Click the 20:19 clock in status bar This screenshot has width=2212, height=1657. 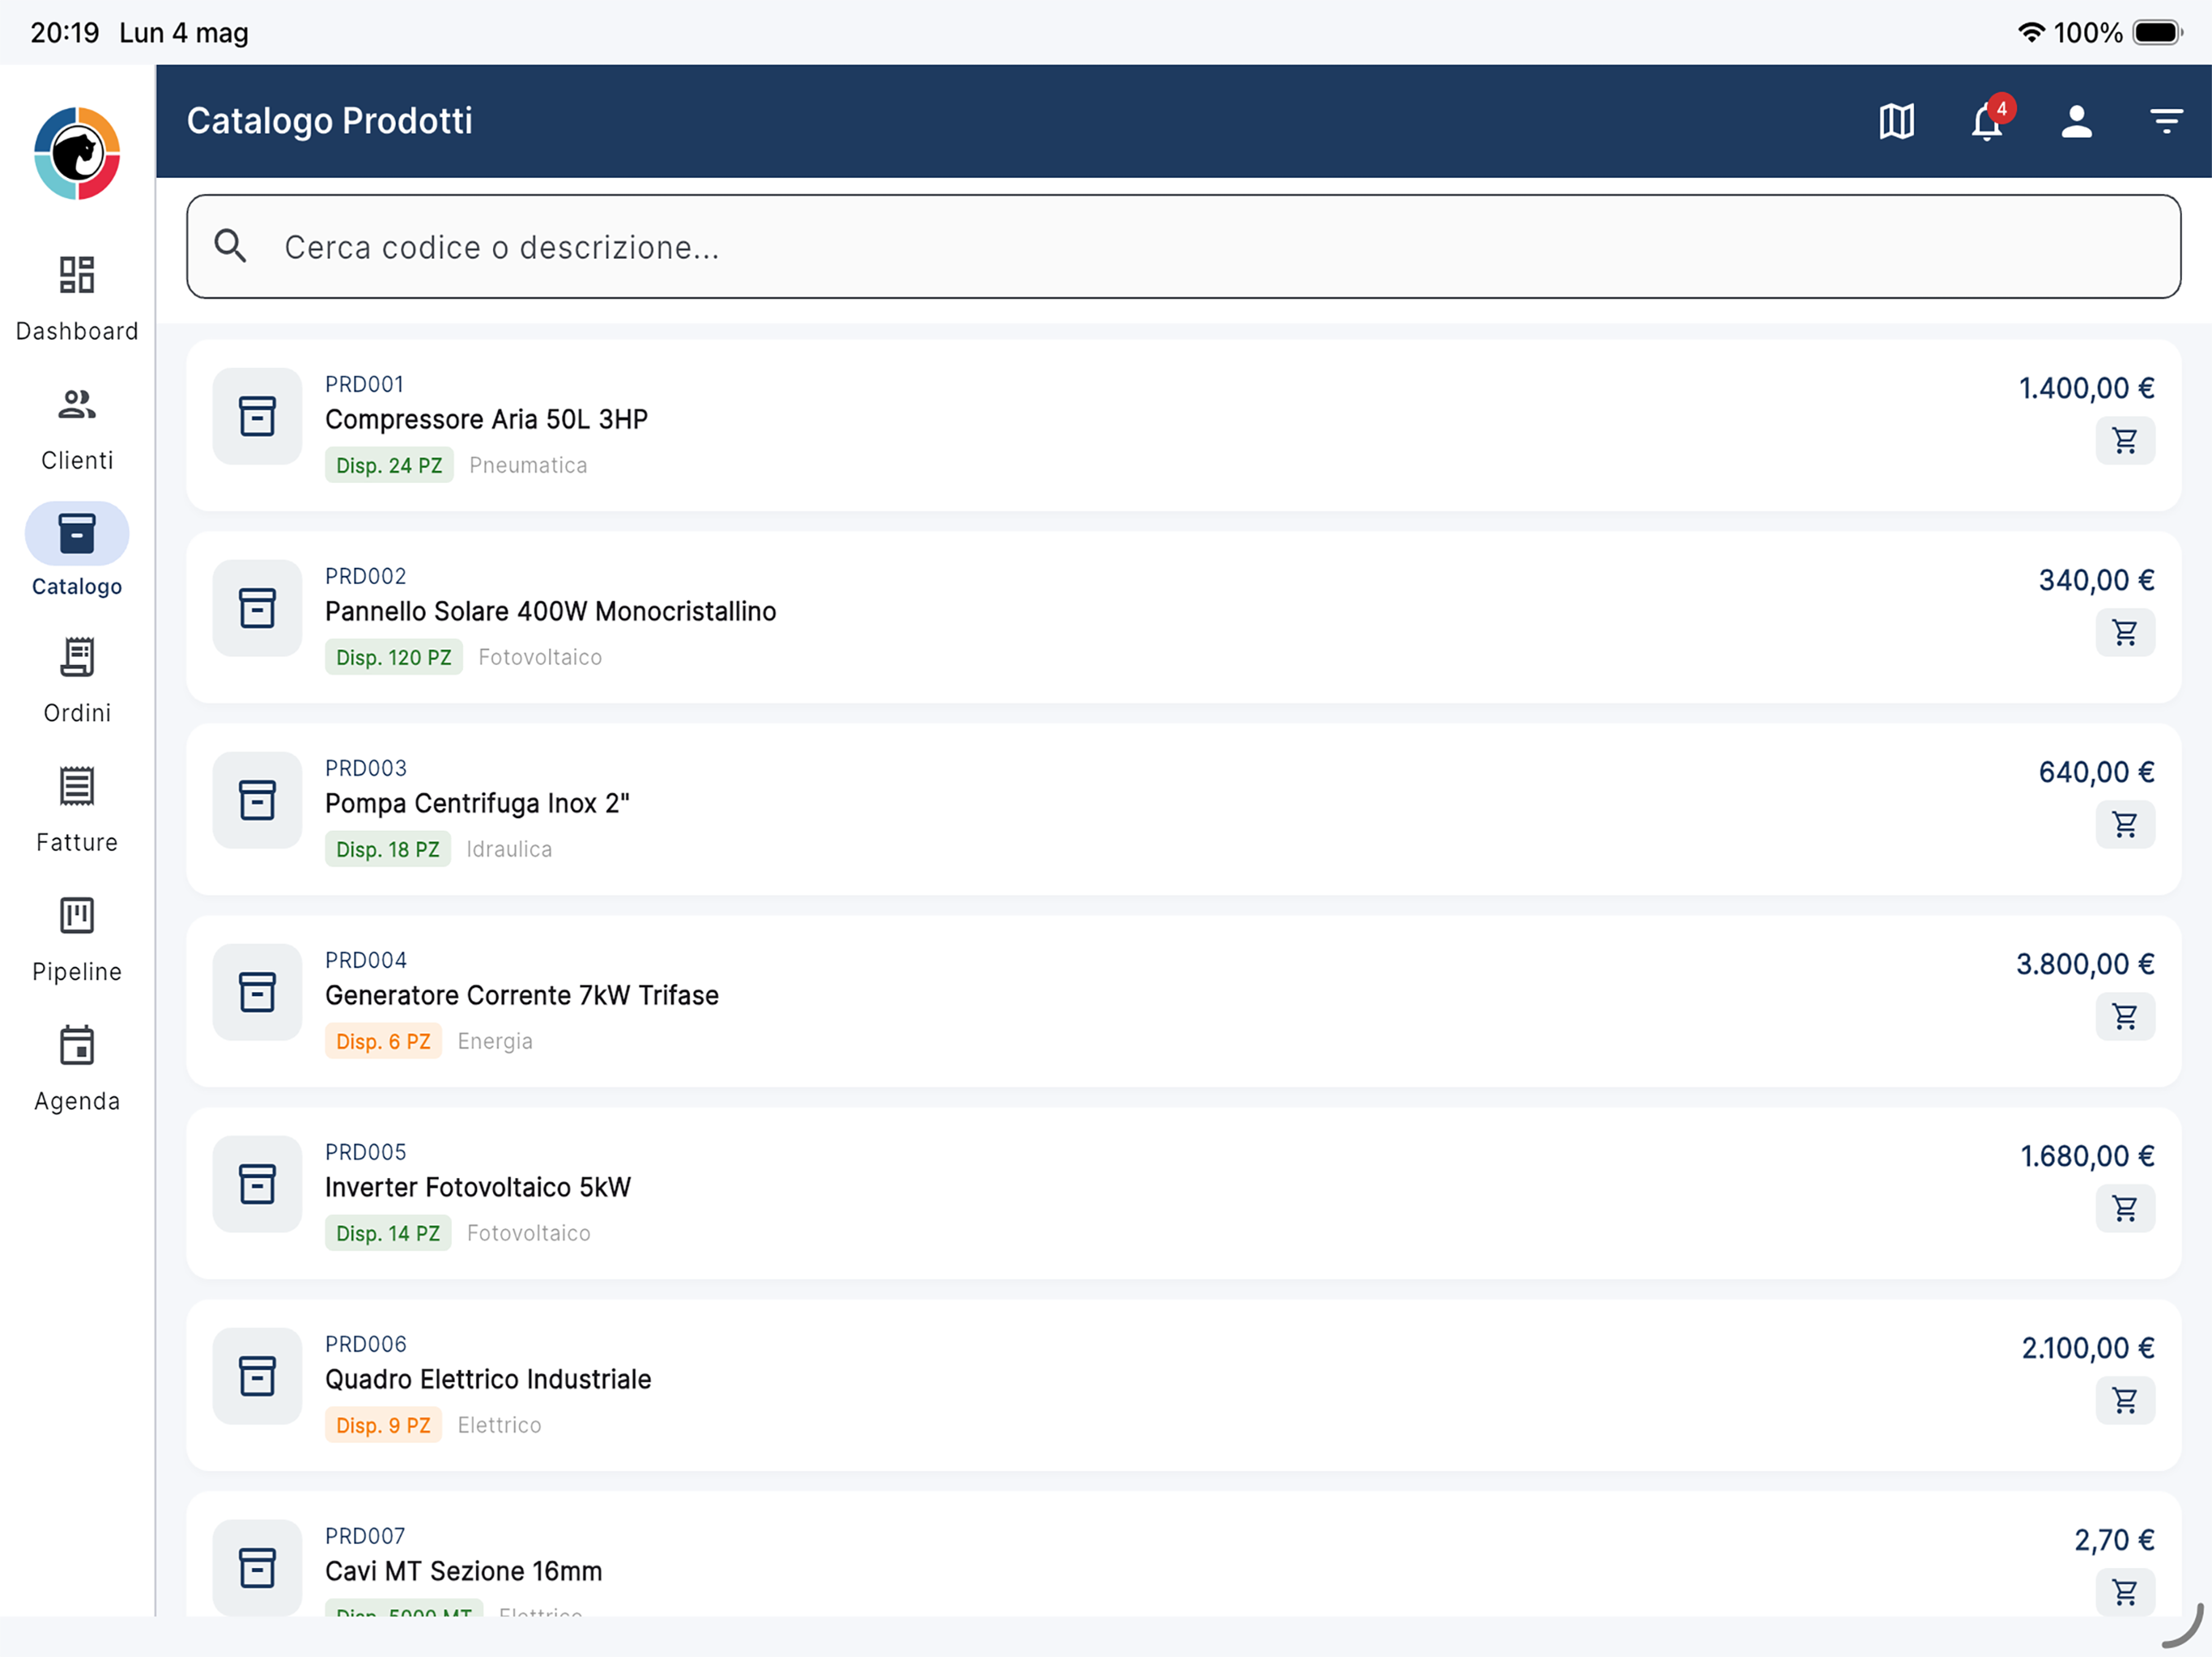pos(65,33)
